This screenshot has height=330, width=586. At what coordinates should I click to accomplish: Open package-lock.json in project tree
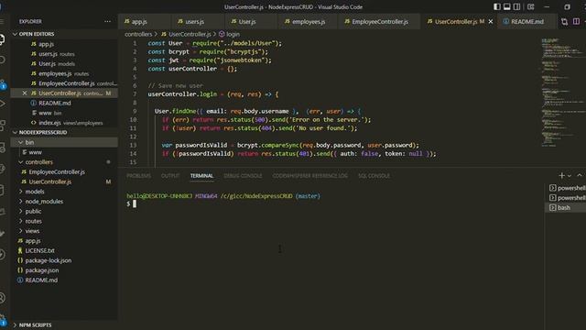pyautogui.click(x=64, y=260)
